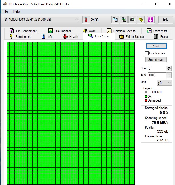175x185 pixels.
Task: Click the purple down-arrow icon
Action: point(151,20)
